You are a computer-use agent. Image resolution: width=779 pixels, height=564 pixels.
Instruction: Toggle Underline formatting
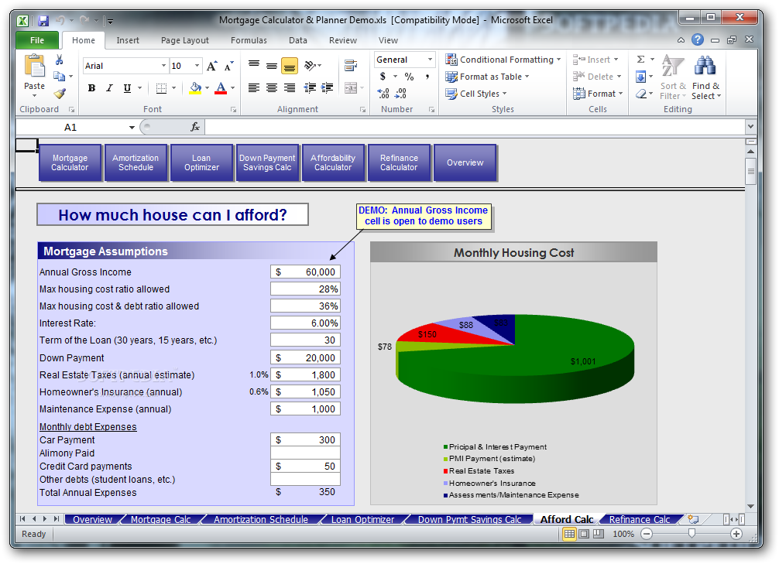127,88
